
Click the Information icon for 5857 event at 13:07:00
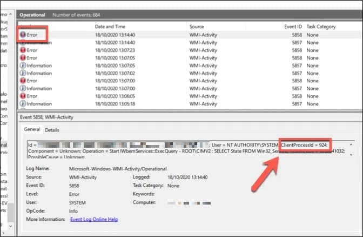pos(23,88)
